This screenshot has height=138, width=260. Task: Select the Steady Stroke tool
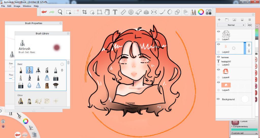point(162,12)
